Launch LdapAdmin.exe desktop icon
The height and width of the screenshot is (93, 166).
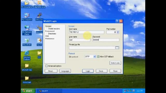[39, 4]
